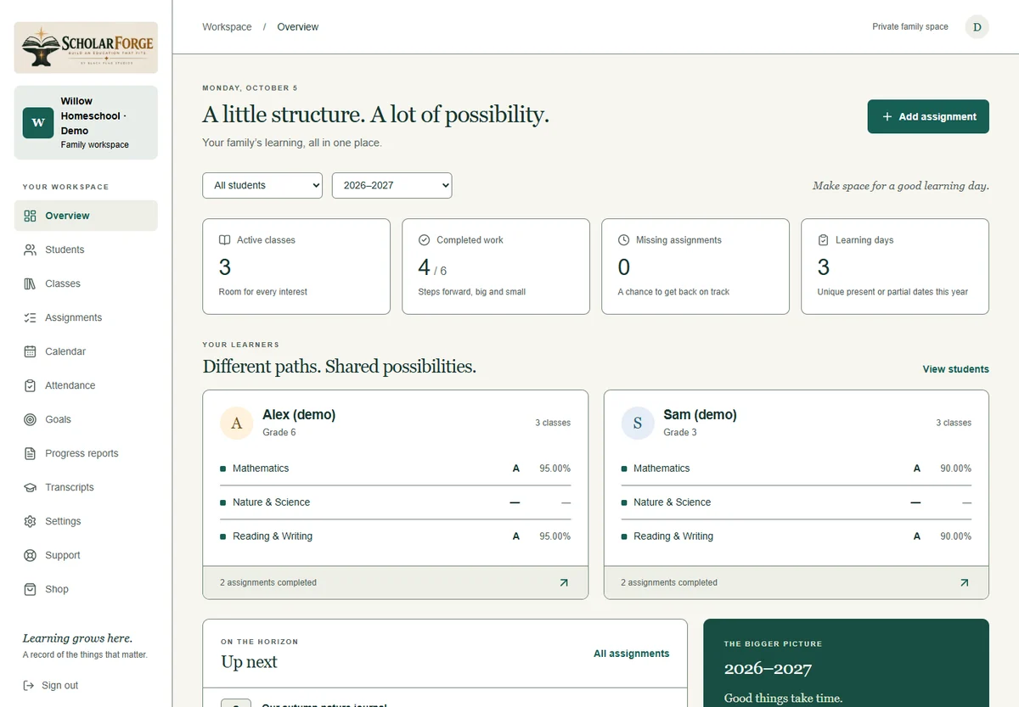Open the user avatar D in header

[x=977, y=27]
